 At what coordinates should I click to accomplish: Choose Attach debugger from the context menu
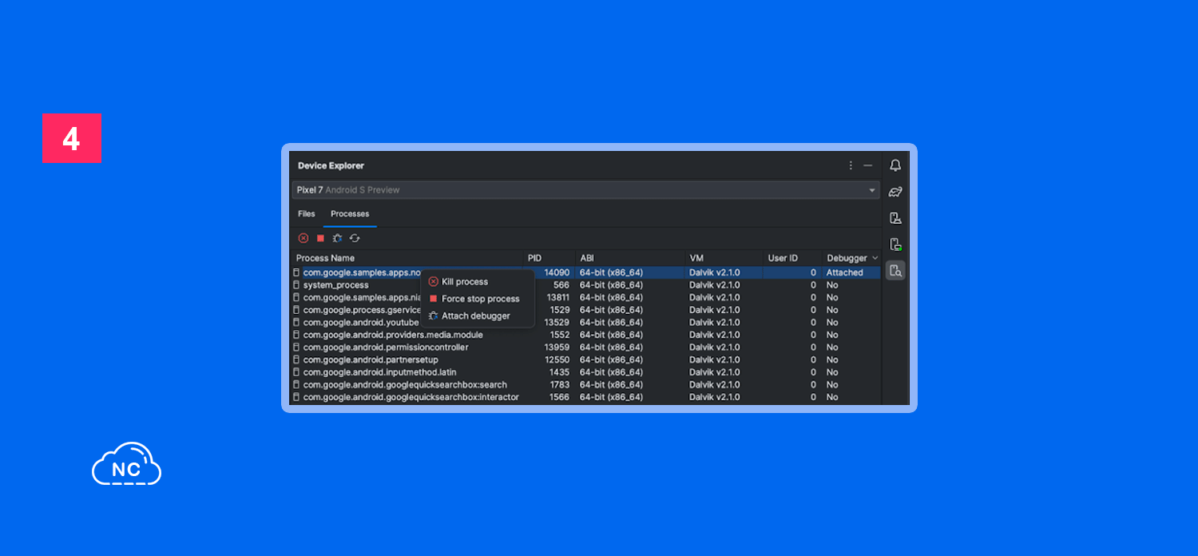tap(478, 316)
